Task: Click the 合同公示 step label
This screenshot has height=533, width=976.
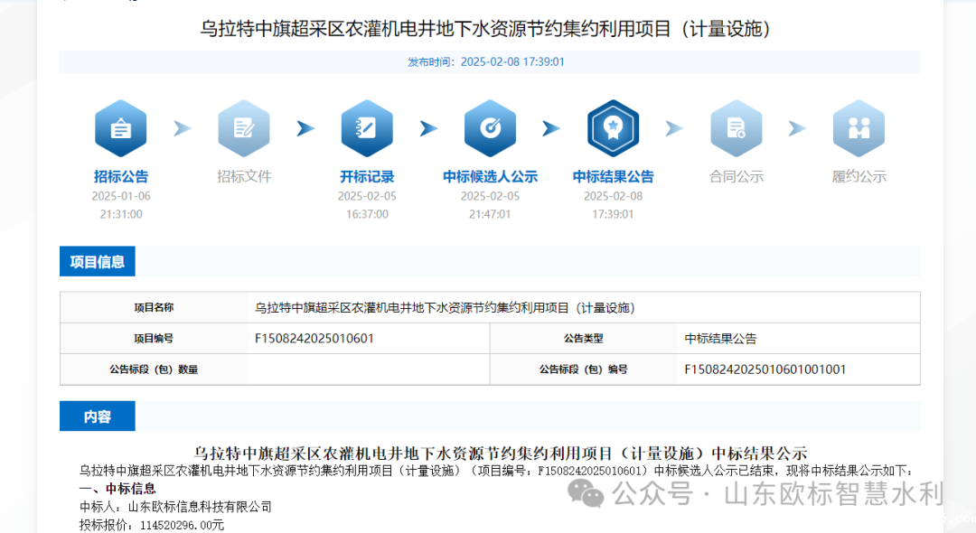Action: 736,177
